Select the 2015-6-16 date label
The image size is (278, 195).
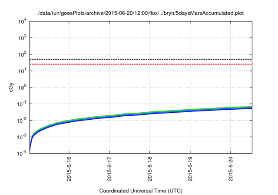(69, 169)
